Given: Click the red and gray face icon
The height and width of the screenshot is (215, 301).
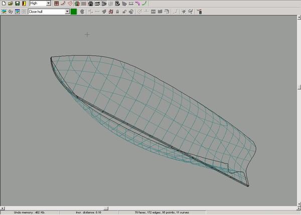Looking at the screenshot, I should (x=111, y=12).
